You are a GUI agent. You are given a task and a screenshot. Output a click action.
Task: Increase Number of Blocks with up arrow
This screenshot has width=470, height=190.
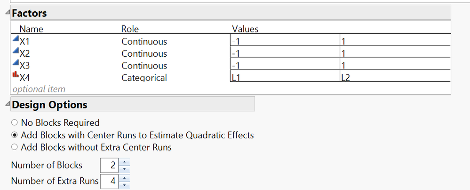point(124,162)
